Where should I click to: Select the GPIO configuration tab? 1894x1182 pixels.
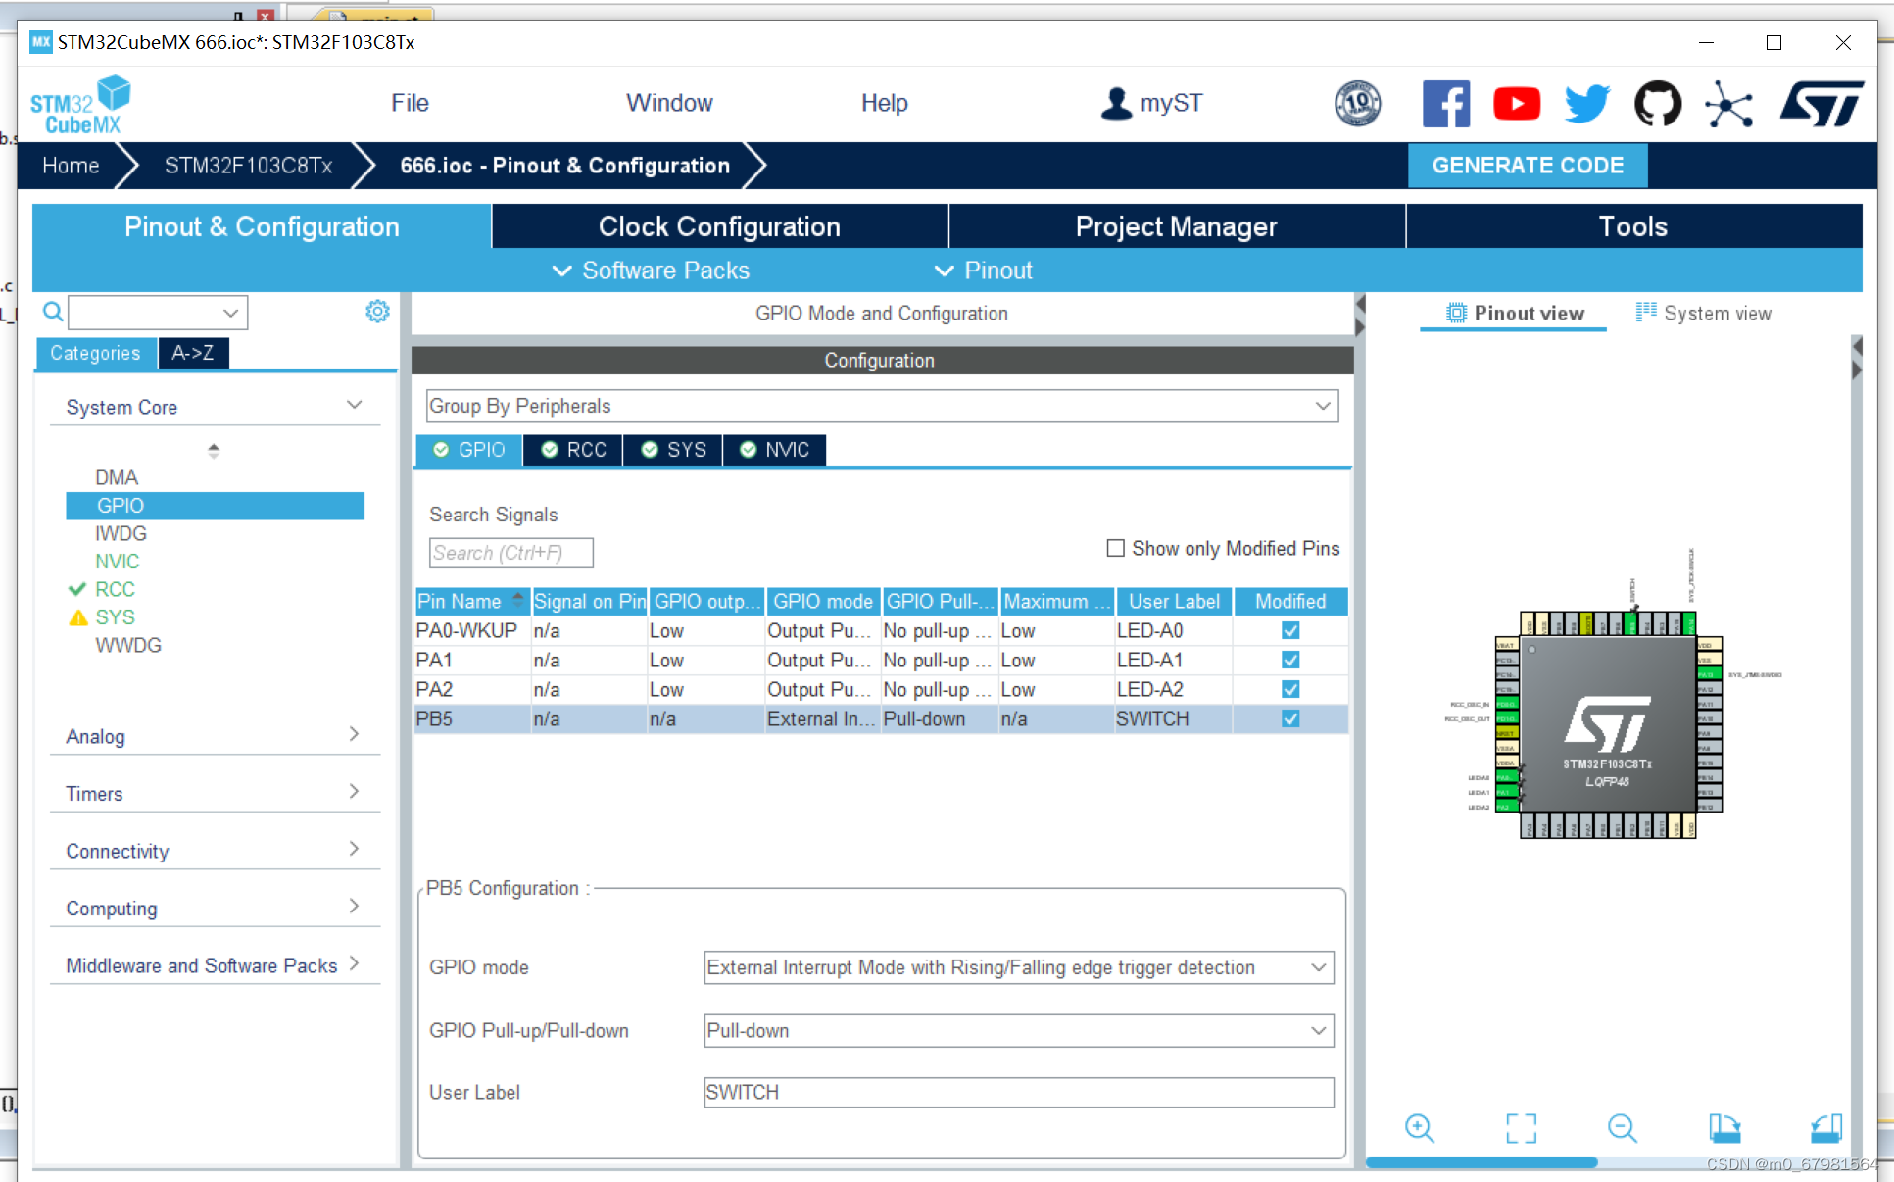[x=469, y=450]
